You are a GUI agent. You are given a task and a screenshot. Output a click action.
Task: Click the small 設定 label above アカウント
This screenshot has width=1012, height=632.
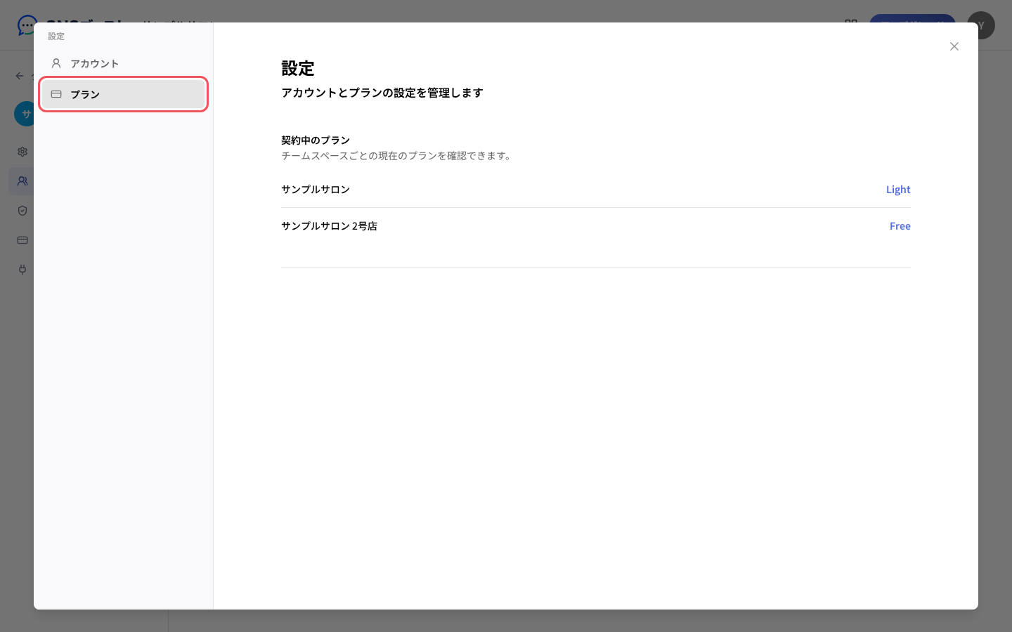point(56,37)
